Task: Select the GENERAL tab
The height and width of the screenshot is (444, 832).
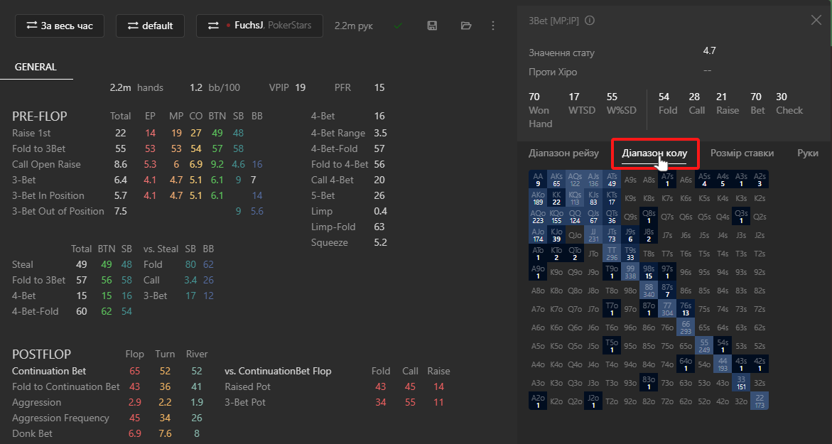Action: (36, 67)
